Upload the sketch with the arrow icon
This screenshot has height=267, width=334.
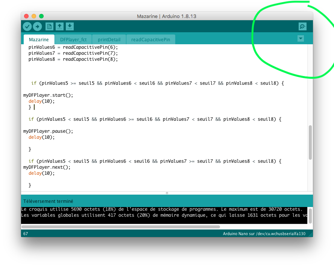[37, 26]
